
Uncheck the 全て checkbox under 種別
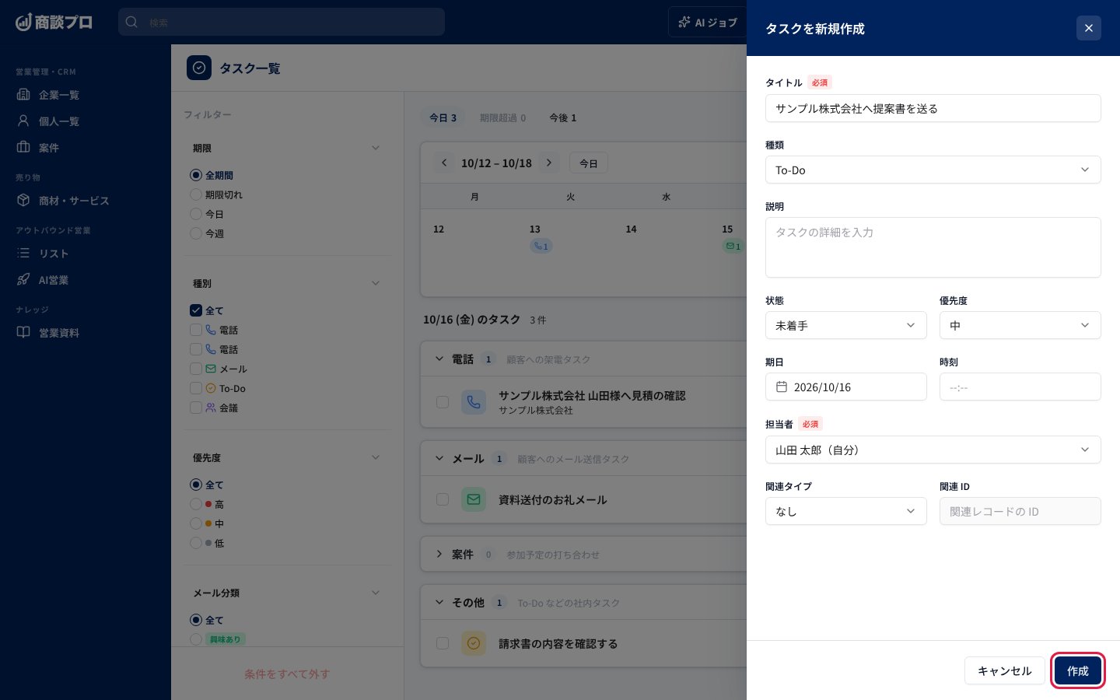point(196,310)
